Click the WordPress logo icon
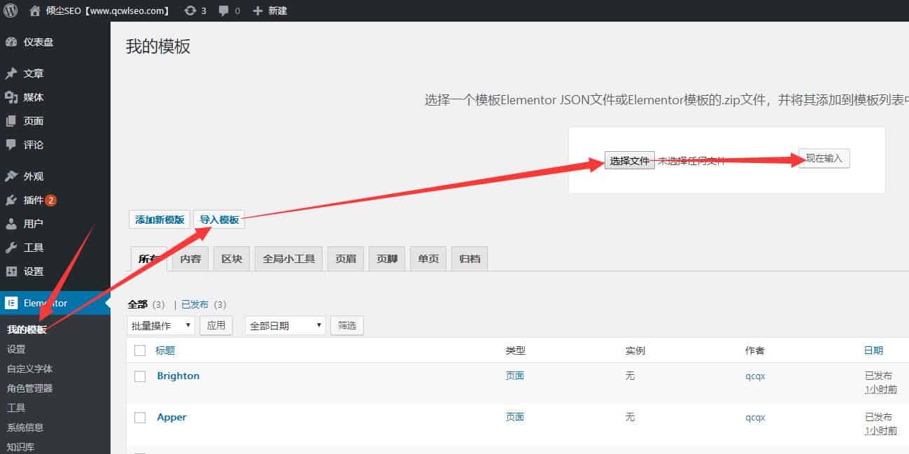909x454 pixels. click(x=11, y=10)
